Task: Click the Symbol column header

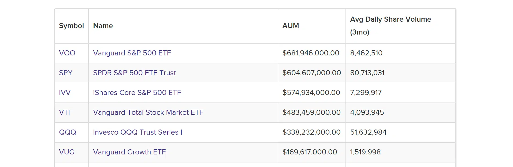Action: tap(71, 26)
